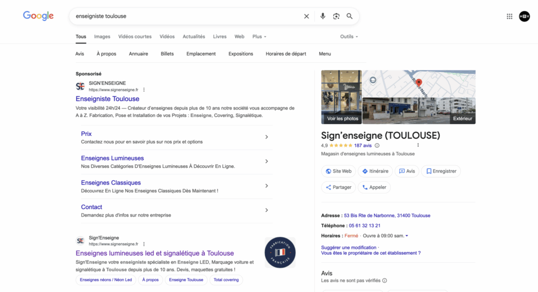Click the Enseignes néons / Néon Led chip
538x292 pixels.
pos(106,280)
